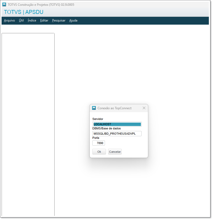Click the Conexão ao TopConnect title text
The image size is (212, 219).
tap(114, 108)
